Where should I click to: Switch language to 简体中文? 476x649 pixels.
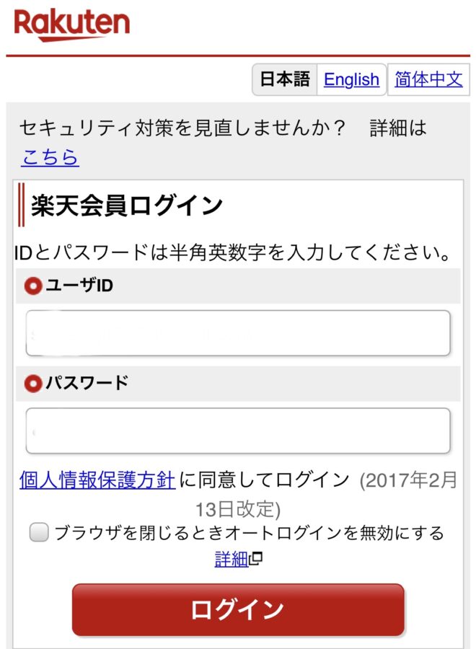click(x=428, y=79)
